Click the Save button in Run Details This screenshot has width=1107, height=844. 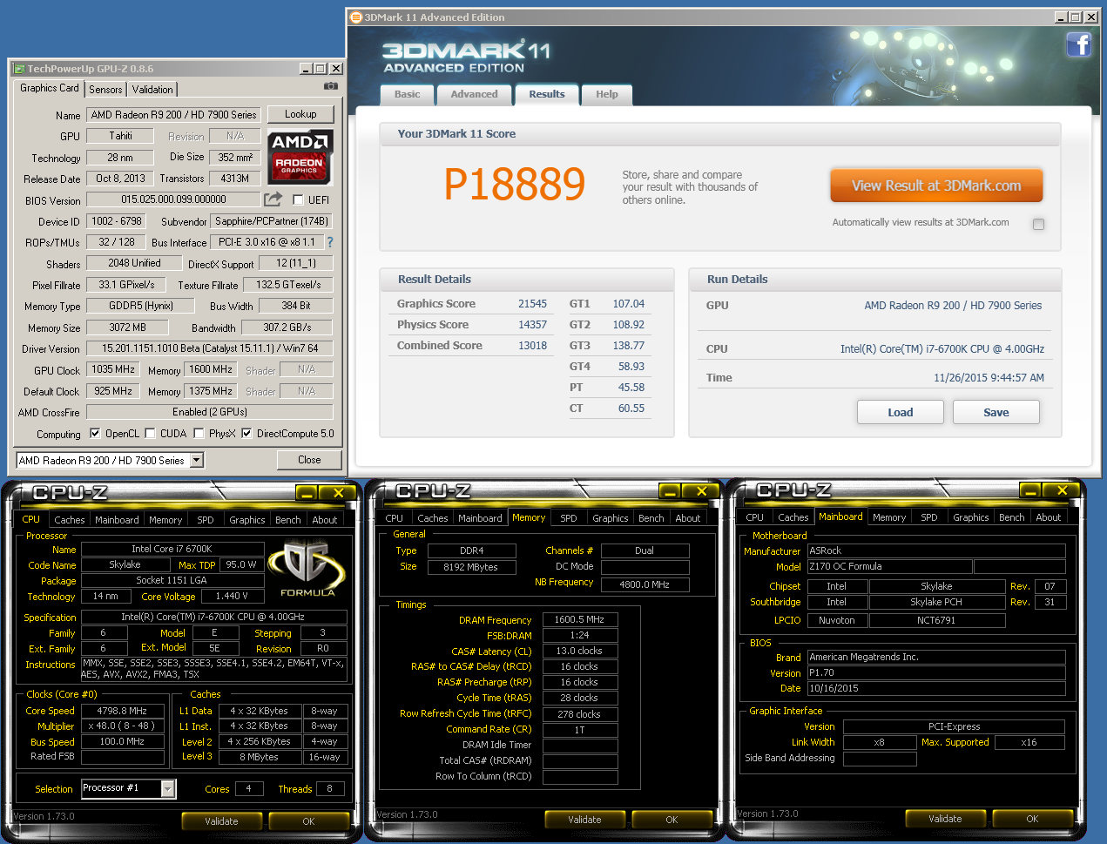(996, 412)
